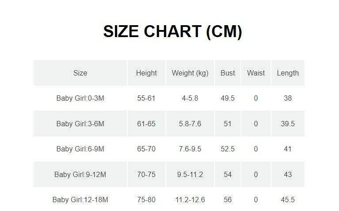Screen dimensions: 339x211
Task: Select the Baby Girl:0-3M row label
Action: pyautogui.click(x=80, y=98)
